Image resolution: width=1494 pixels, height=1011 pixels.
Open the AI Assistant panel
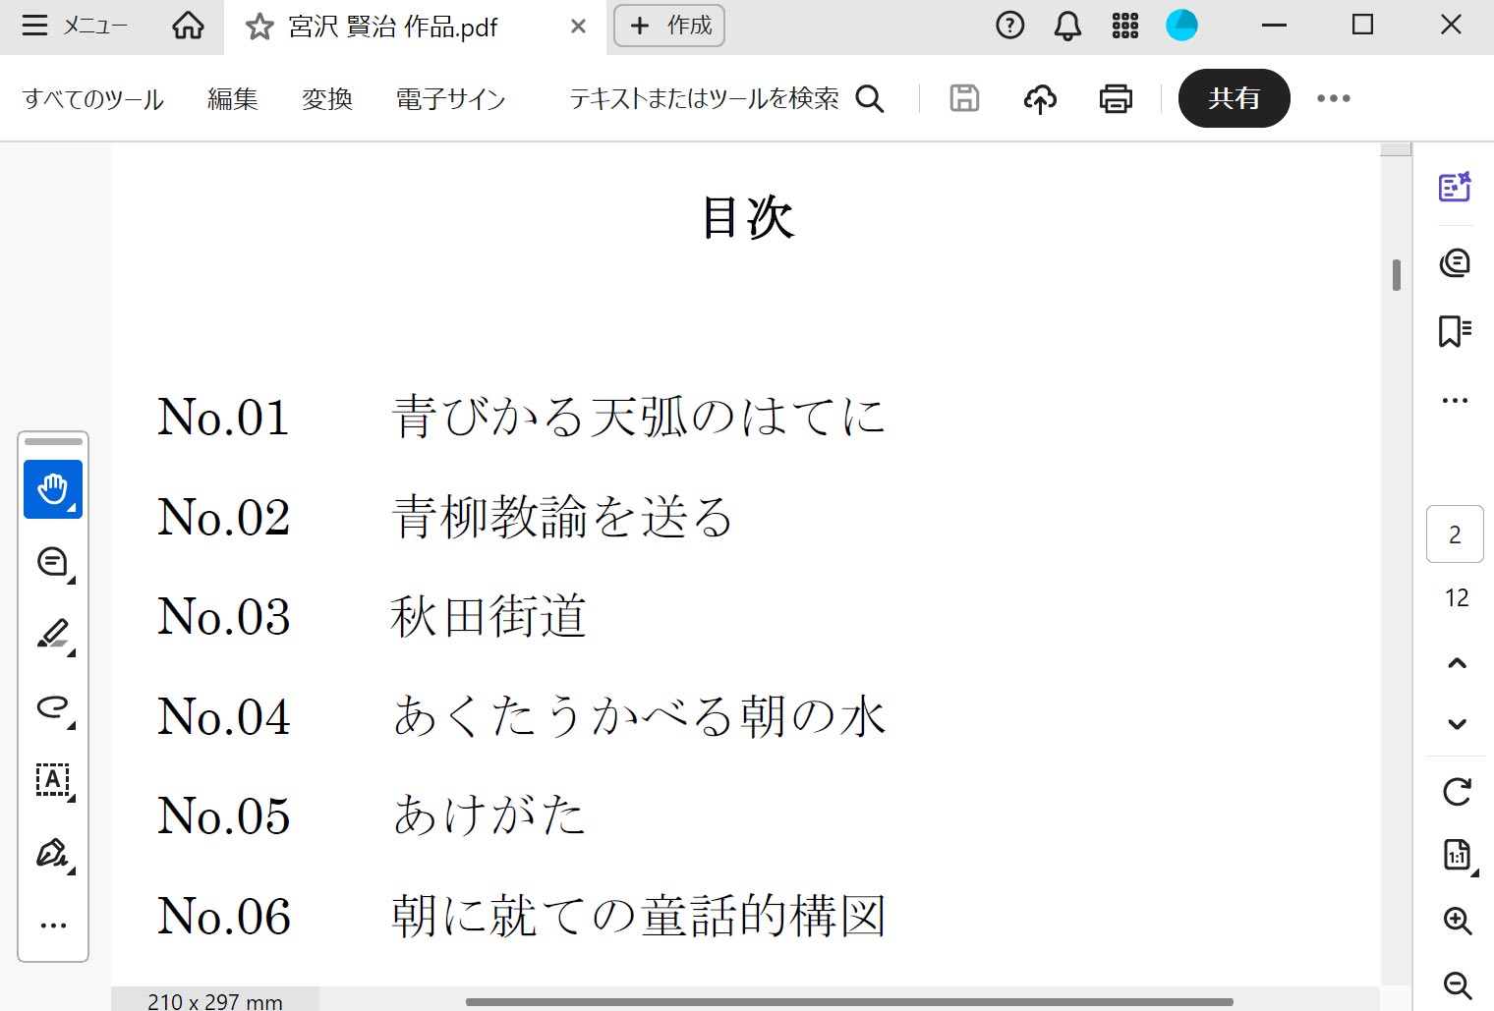point(1455,187)
